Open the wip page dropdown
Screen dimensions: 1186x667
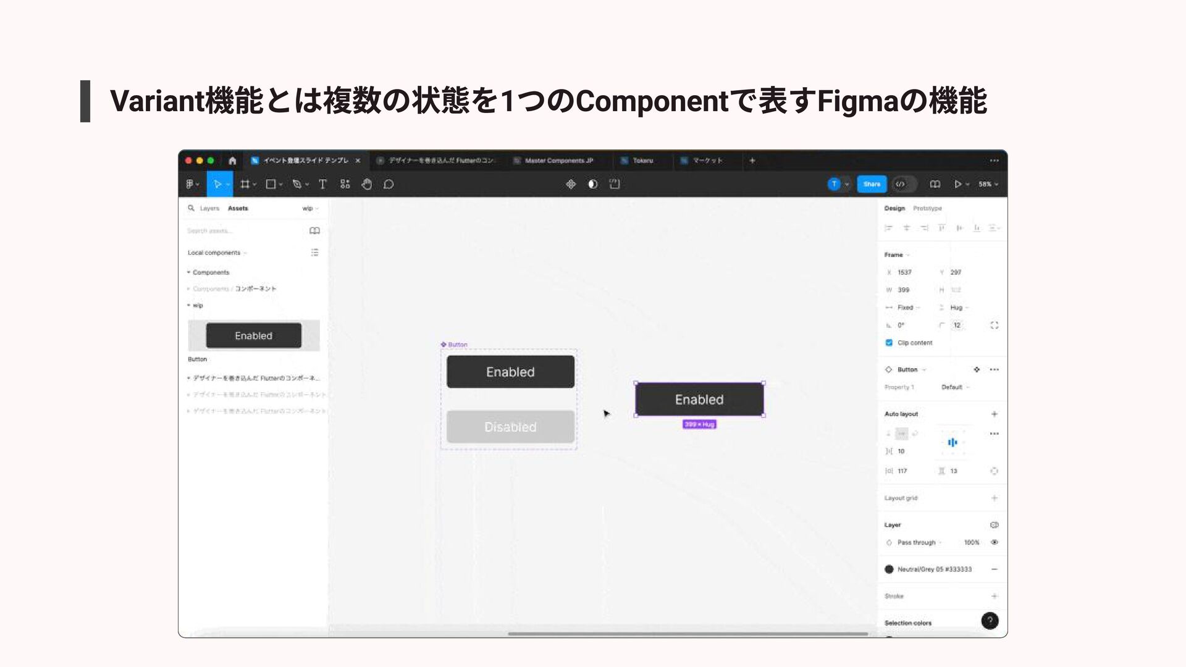[x=310, y=208]
